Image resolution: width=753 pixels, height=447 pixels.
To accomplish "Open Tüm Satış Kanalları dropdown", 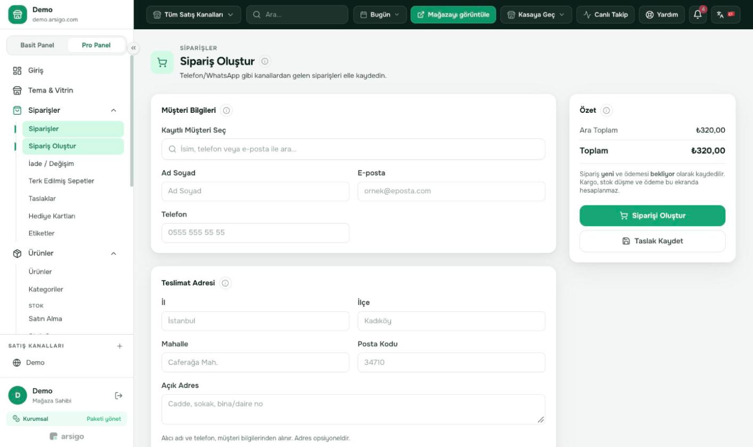I will [x=193, y=15].
